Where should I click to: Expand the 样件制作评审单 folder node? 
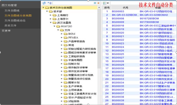[x=62, y=68]
